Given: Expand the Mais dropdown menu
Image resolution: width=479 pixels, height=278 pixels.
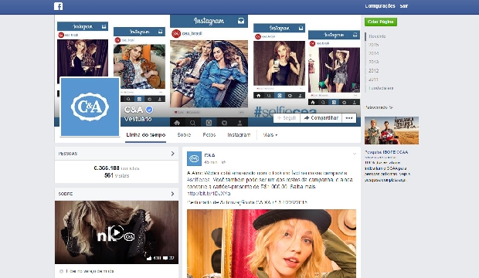Looking at the screenshot, I should click(x=270, y=134).
